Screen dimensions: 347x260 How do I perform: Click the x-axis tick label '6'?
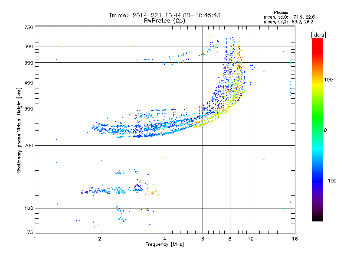203,239
